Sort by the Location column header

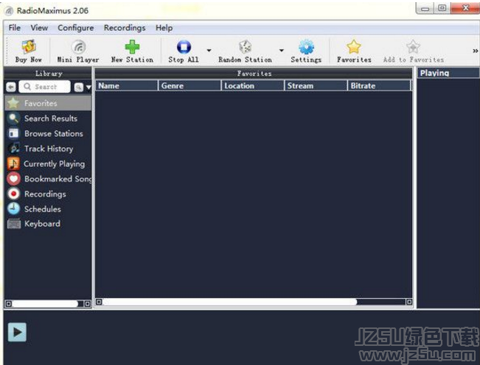point(253,85)
